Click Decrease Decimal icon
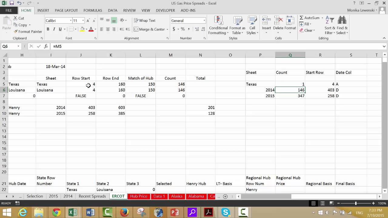Image resolution: width=388 pixels, height=218 pixels. (203, 29)
